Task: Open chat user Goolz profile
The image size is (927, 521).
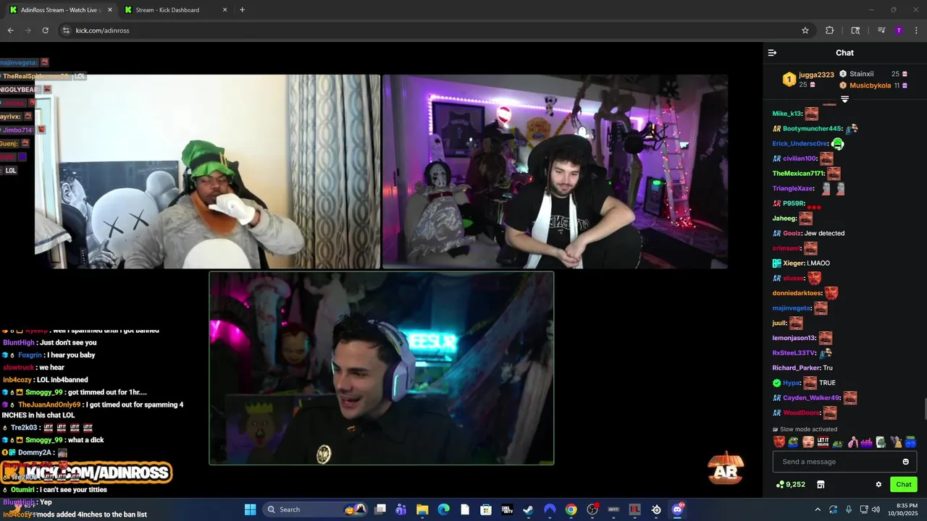Action: pyautogui.click(x=792, y=233)
